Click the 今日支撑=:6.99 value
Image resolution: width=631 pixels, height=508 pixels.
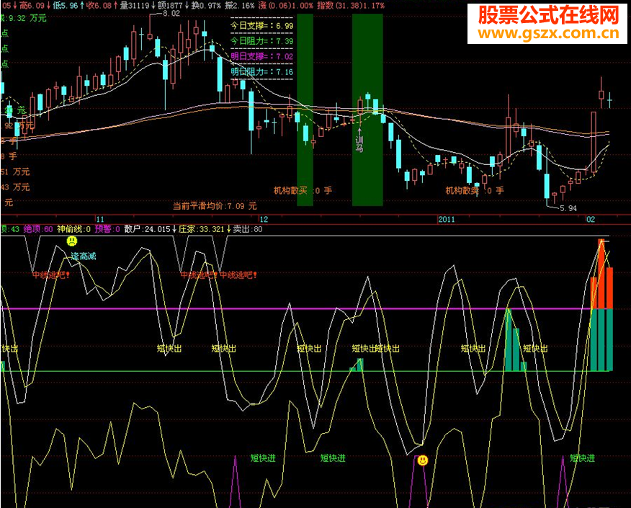click(261, 26)
